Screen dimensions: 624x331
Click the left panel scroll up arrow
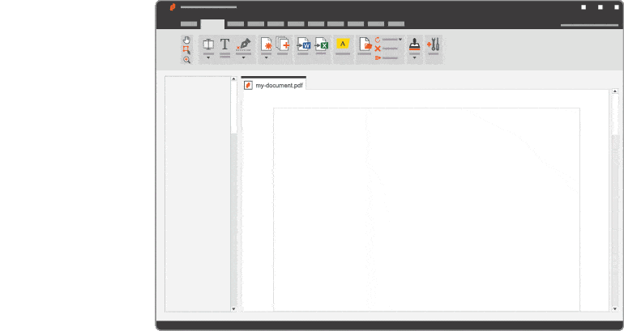pyautogui.click(x=233, y=79)
